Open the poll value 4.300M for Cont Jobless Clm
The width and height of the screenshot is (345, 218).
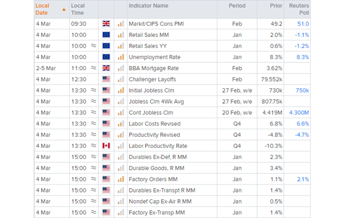[299, 113]
